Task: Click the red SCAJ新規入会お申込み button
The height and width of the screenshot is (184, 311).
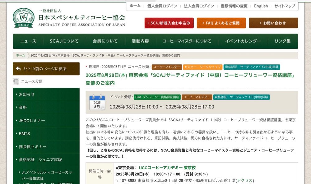Action: (169, 23)
